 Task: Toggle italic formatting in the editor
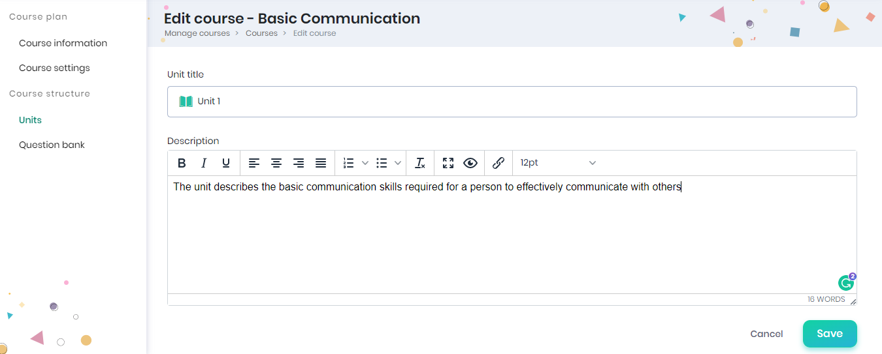click(204, 163)
